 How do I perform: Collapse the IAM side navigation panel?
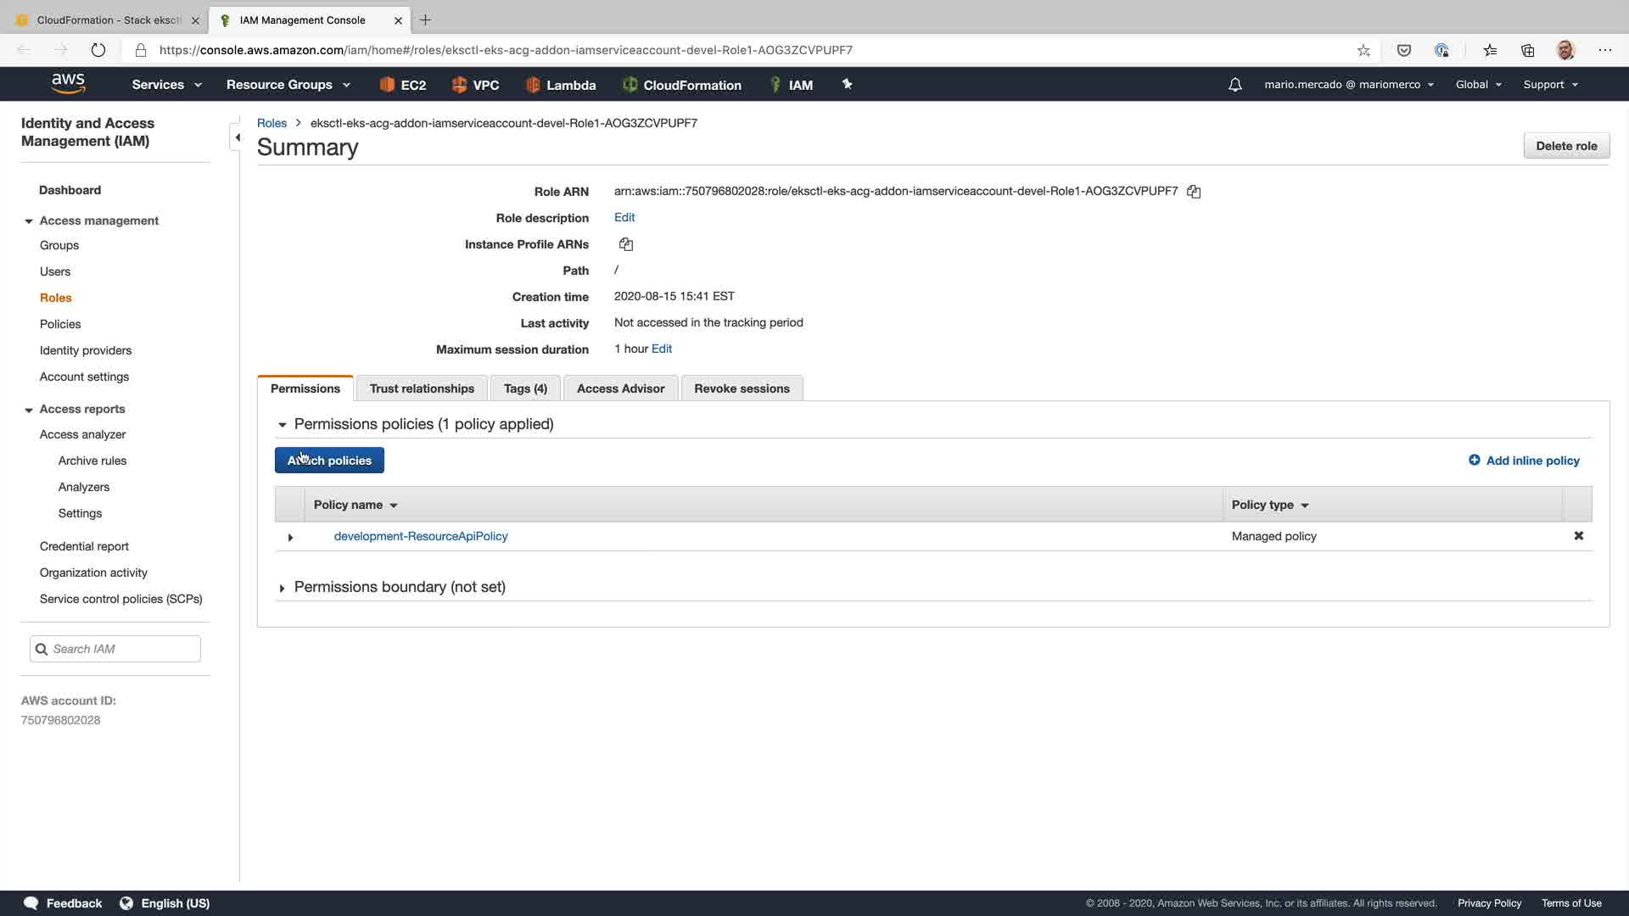click(237, 137)
